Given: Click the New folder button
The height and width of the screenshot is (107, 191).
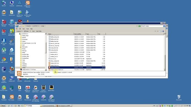Looking at the screenshot, I should [39, 31].
